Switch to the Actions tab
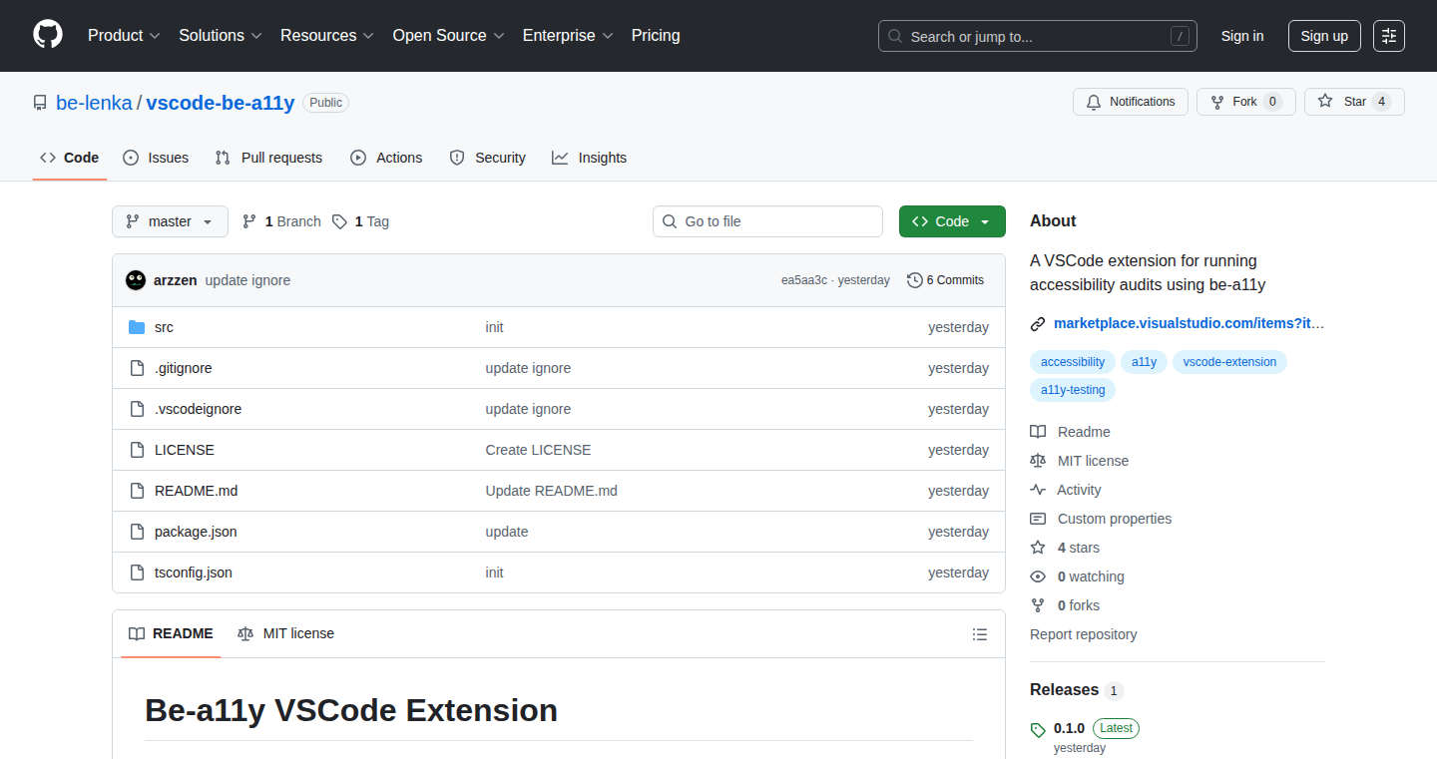 point(386,158)
